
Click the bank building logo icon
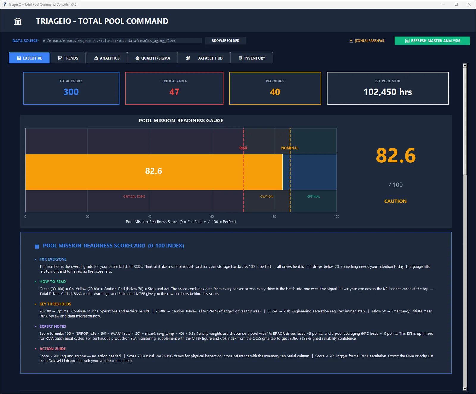18,21
